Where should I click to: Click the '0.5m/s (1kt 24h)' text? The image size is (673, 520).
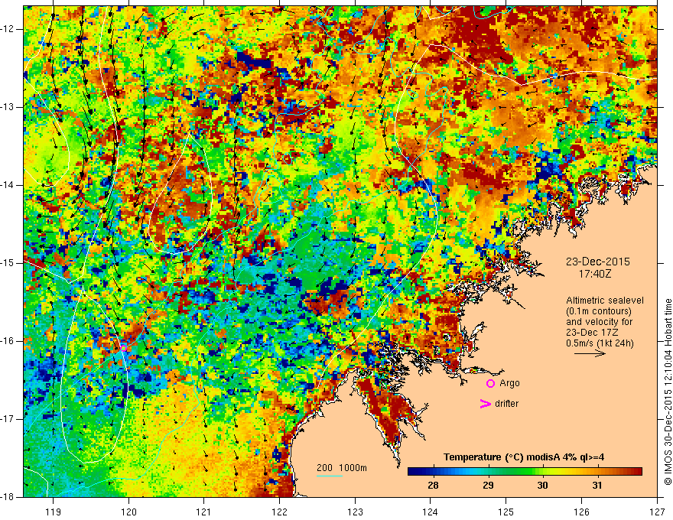(x=600, y=343)
